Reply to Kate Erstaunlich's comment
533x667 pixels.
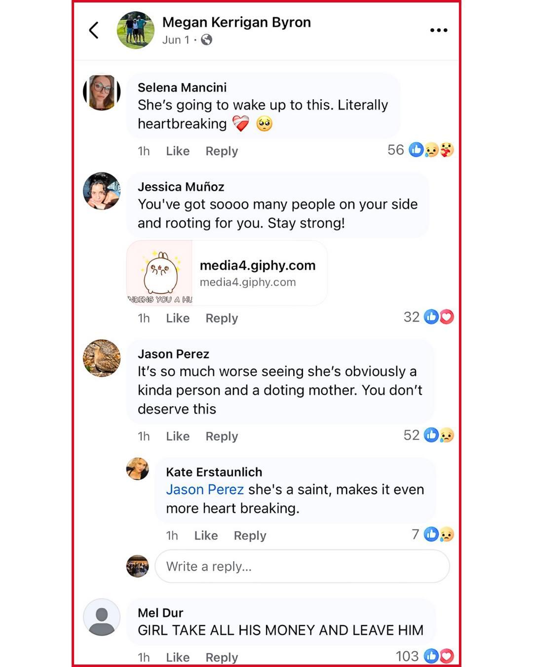(x=250, y=536)
